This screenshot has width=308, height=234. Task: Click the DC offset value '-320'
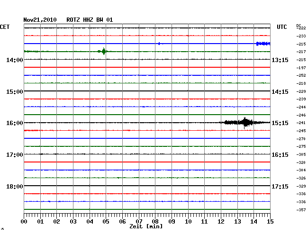pyautogui.click(x=301, y=162)
